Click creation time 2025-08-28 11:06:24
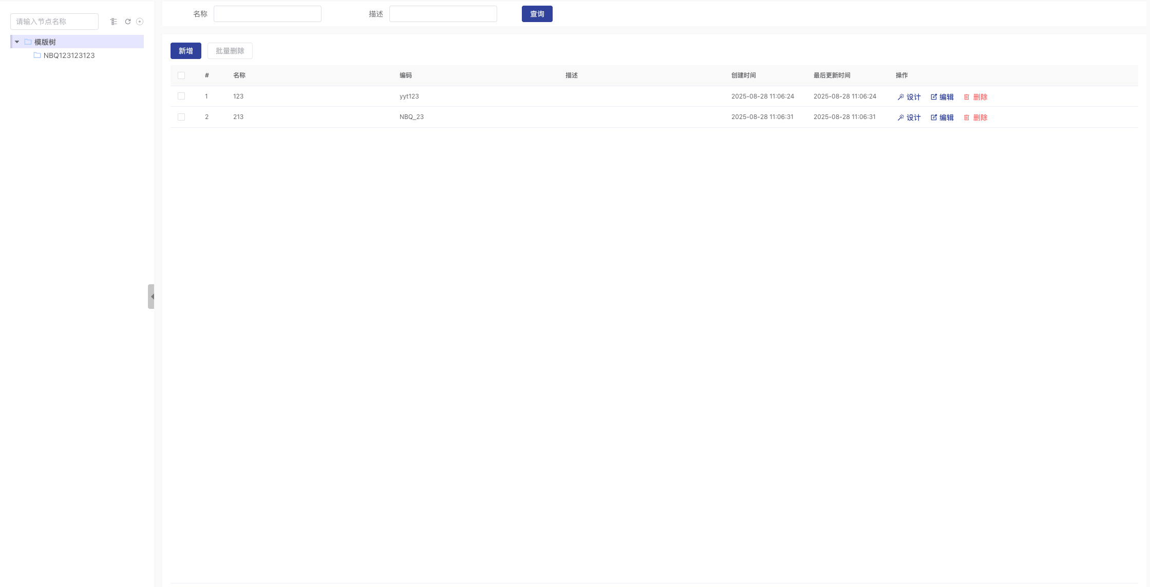 [x=763, y=96]
